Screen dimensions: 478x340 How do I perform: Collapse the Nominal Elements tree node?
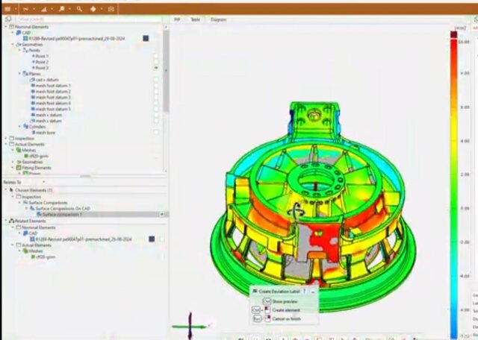(5, 27)
